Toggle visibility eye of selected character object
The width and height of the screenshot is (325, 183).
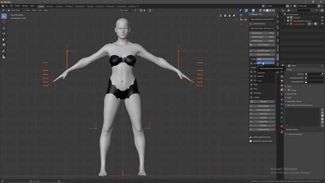click(322, 24)
